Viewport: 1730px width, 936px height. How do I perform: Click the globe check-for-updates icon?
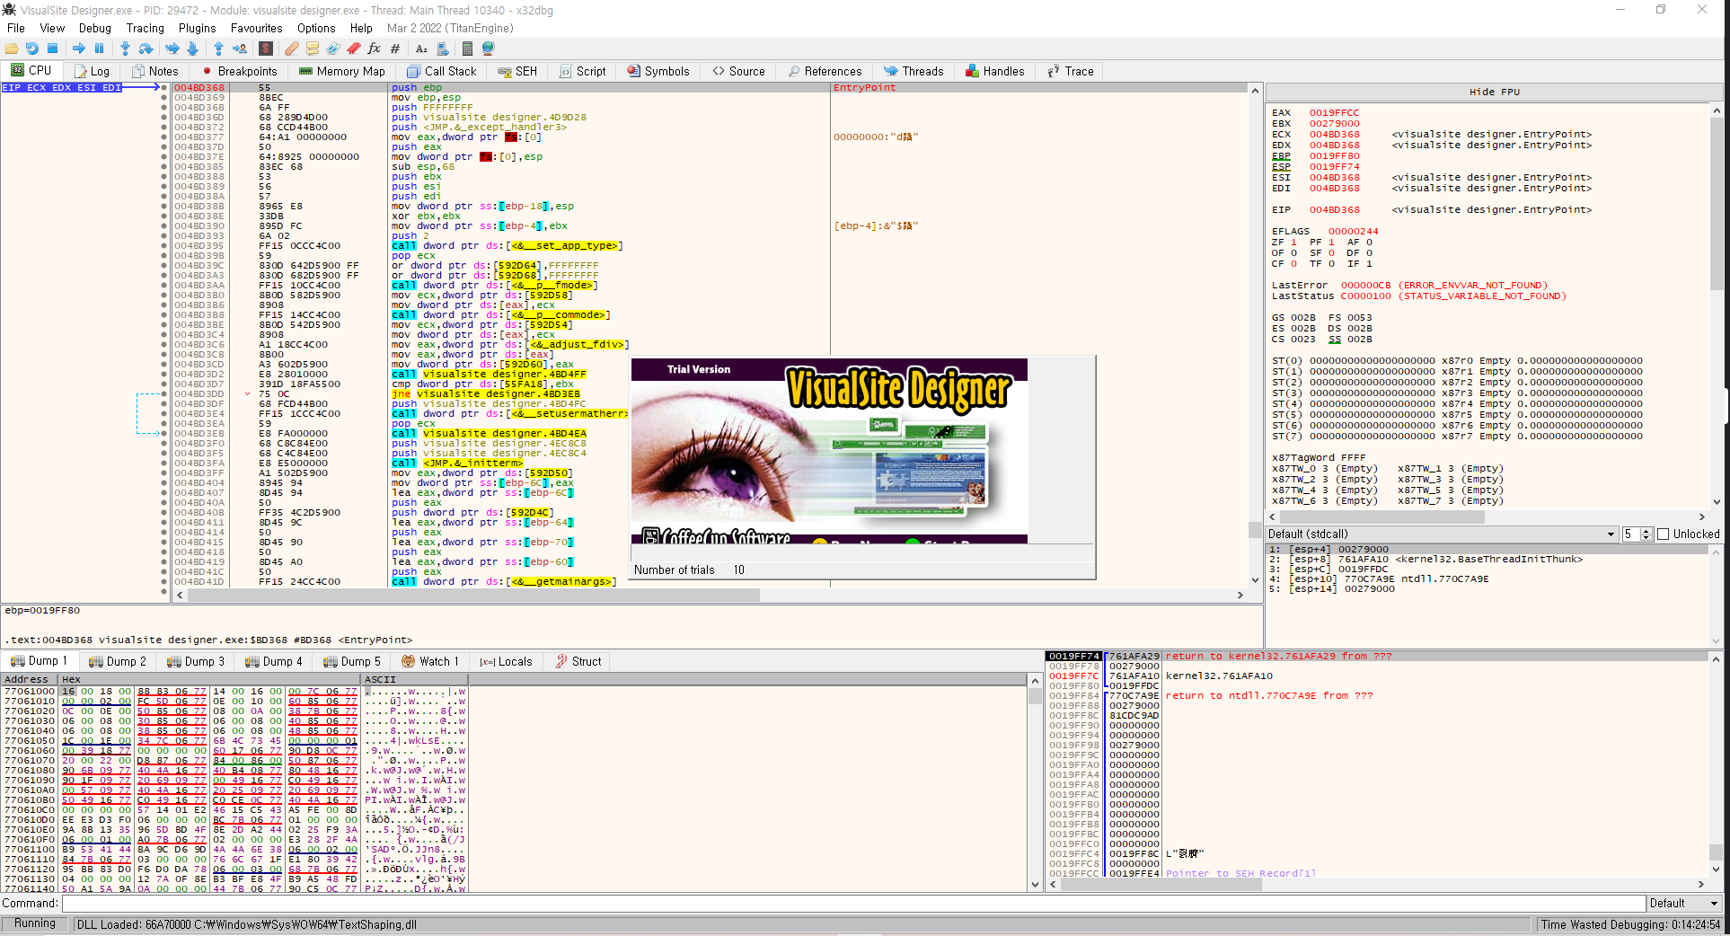coord(488,49)
